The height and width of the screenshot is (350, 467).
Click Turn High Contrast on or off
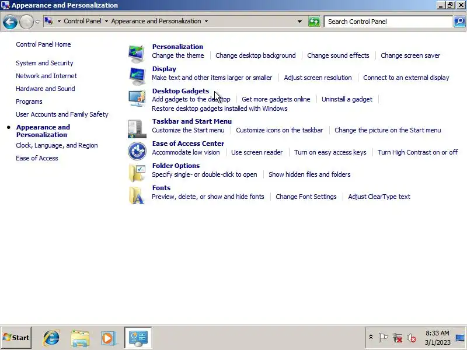[x=417, y=152]
